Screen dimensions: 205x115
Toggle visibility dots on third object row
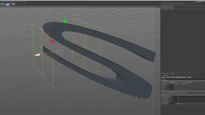click(171, 9)
